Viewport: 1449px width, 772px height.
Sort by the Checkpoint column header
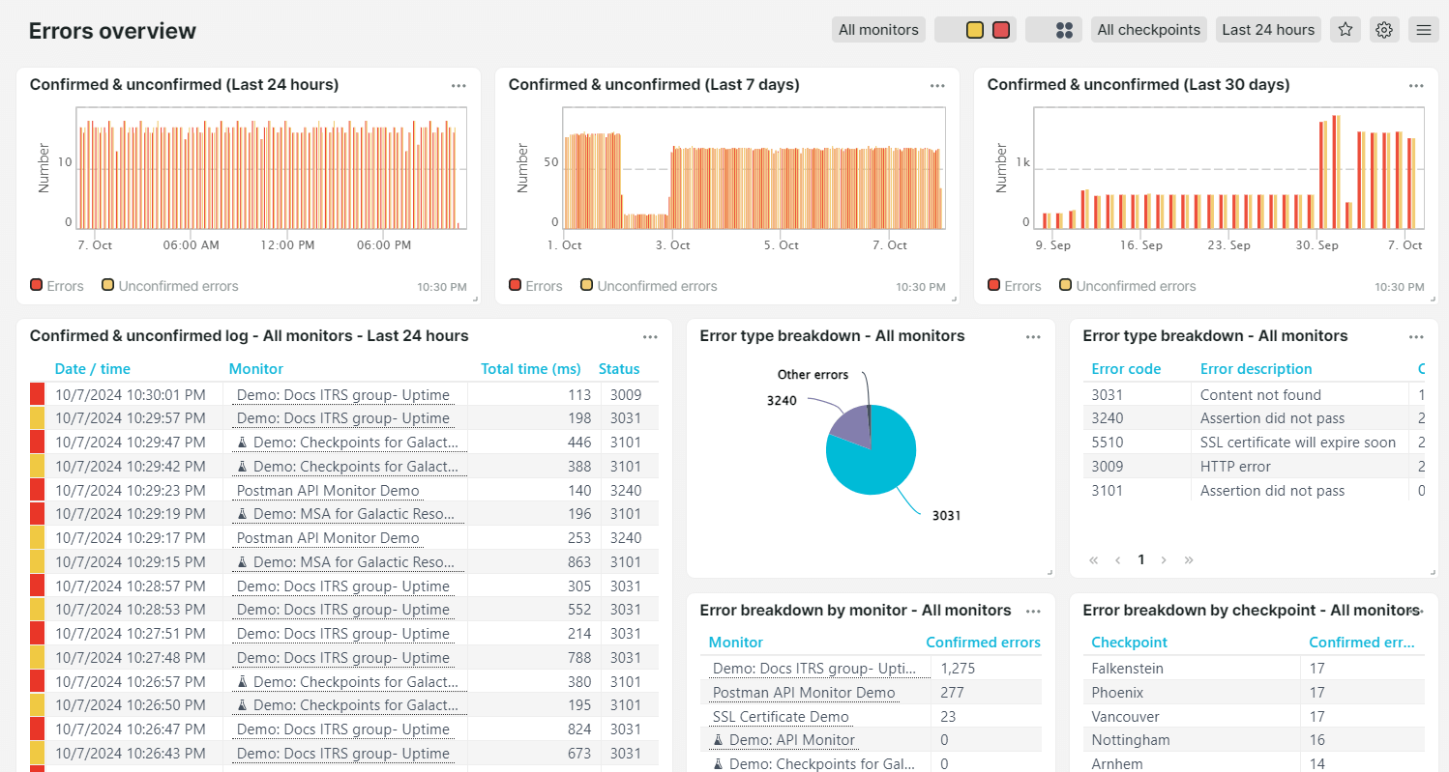(1129, 643)
